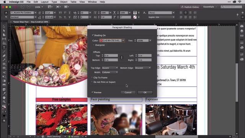
Task: Enable Do not Print or Export
Action: pyautogui.click(x=92, y=82)
